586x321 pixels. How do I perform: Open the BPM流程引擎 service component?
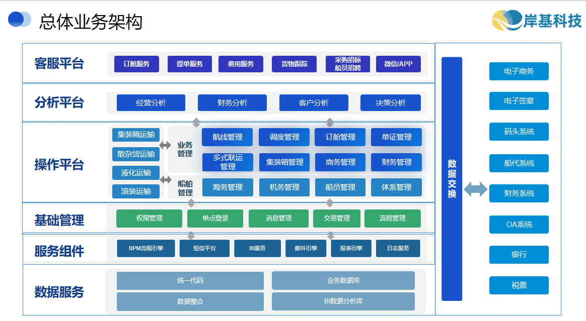pyautogui.click(x=145, y=248)
